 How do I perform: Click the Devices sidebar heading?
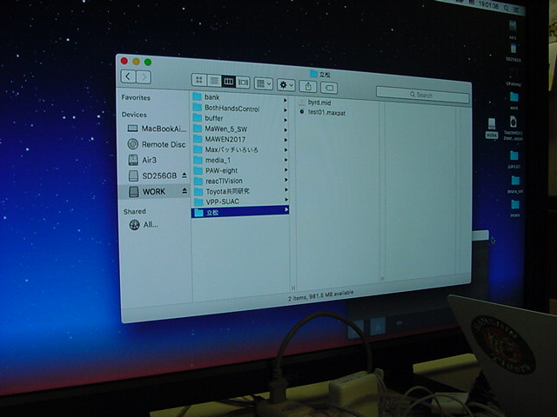134,115
